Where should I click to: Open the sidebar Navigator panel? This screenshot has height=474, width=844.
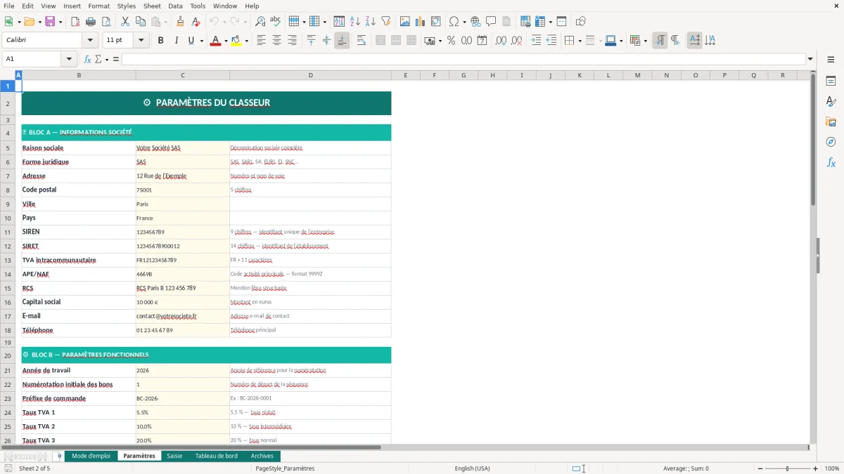(x=831, y=143)
